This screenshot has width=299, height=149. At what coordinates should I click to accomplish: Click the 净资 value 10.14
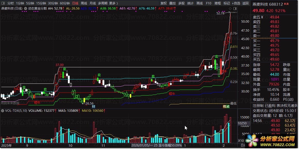click(274, 95)
